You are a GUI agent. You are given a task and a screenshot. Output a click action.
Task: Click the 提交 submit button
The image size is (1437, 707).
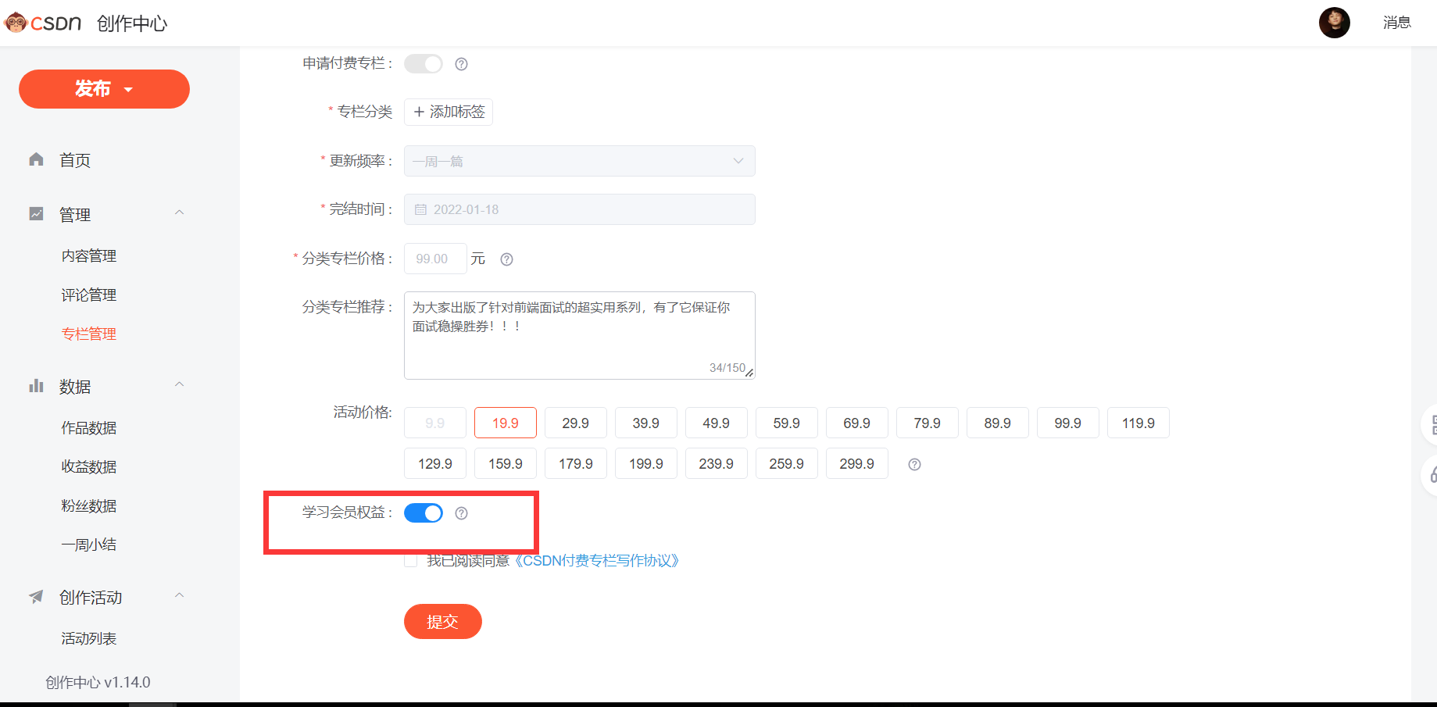(x=442, y=621)
